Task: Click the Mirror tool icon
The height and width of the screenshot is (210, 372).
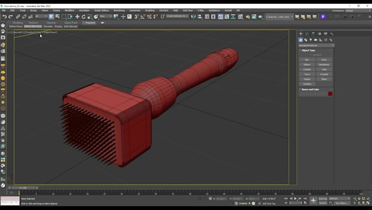Action: point(193,16)
